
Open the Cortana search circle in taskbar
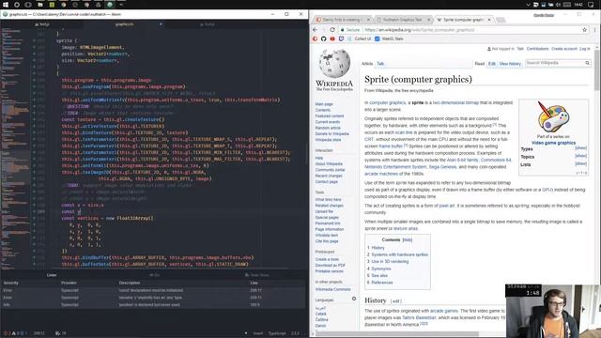click(x=17, y=5)
